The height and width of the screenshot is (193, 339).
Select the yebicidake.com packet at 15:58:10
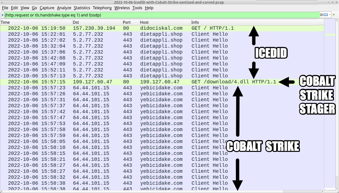click(x=162, y=147)
